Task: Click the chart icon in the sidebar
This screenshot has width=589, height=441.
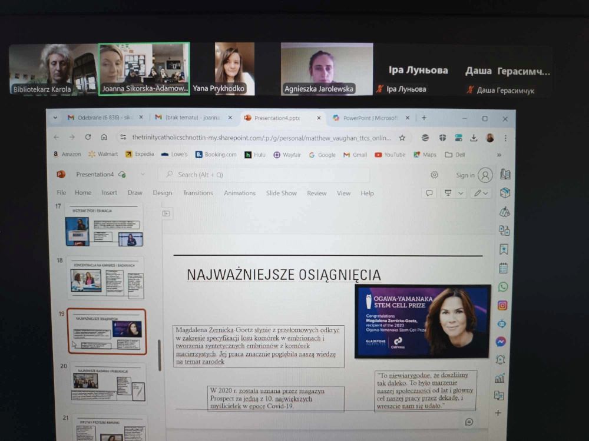Action: coord(499,378)
